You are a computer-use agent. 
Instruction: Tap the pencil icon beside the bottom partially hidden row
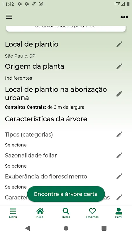119,197
